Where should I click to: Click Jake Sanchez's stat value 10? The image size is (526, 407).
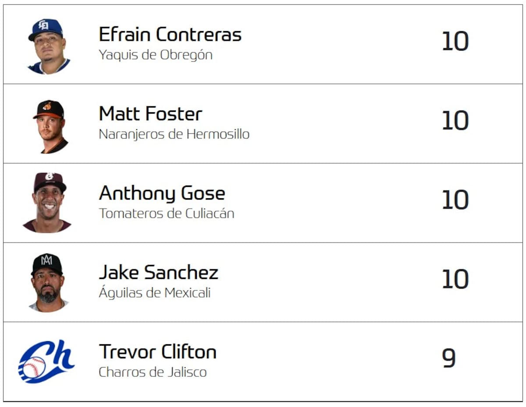(455, 279)
